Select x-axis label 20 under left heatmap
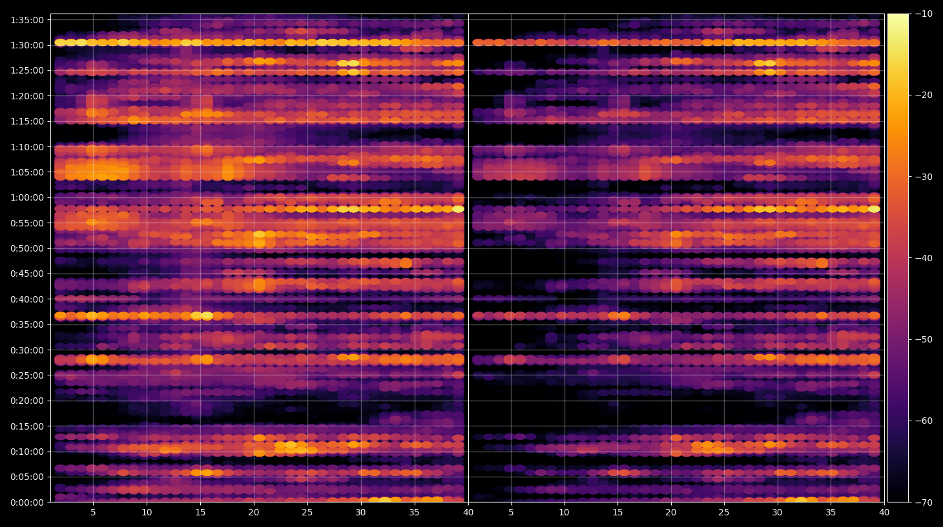This screenshot has width=943, height=527. tap(254, 513)
